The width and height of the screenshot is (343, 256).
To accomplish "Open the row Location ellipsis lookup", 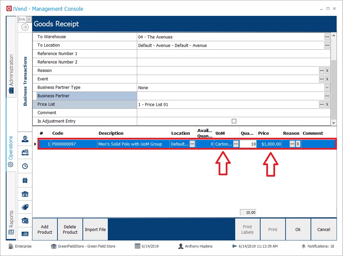I will 192,144.
